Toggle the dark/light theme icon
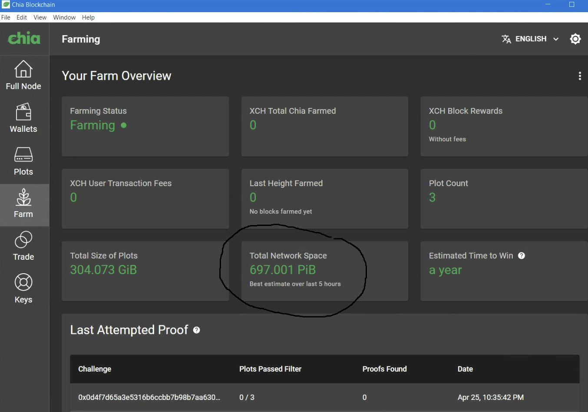588x412 pixels. pos(575,39)
